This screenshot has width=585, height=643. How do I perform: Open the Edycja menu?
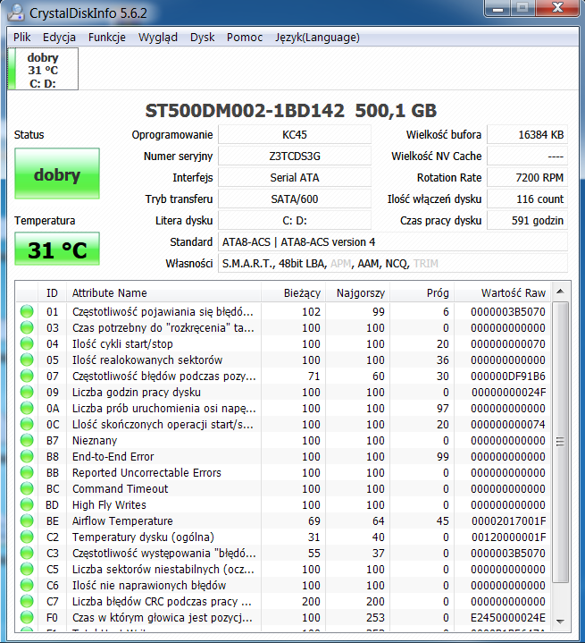(x=59, y=38)
